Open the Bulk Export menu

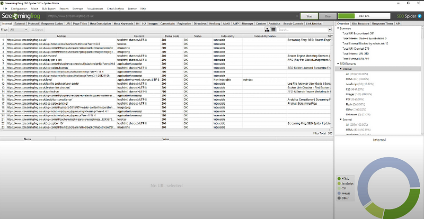click(49, 8)
